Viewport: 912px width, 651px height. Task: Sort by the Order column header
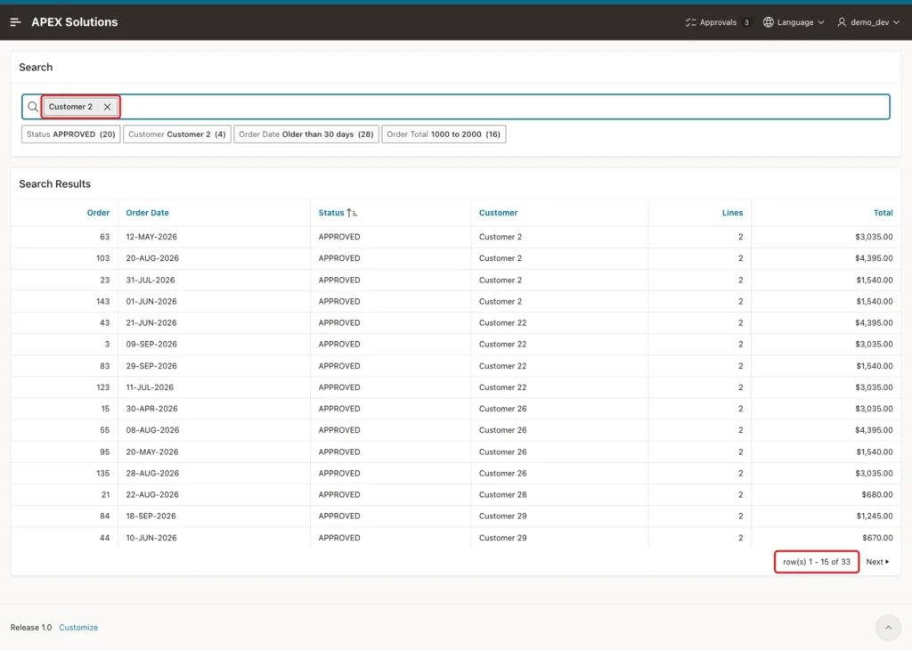[98, 213]
